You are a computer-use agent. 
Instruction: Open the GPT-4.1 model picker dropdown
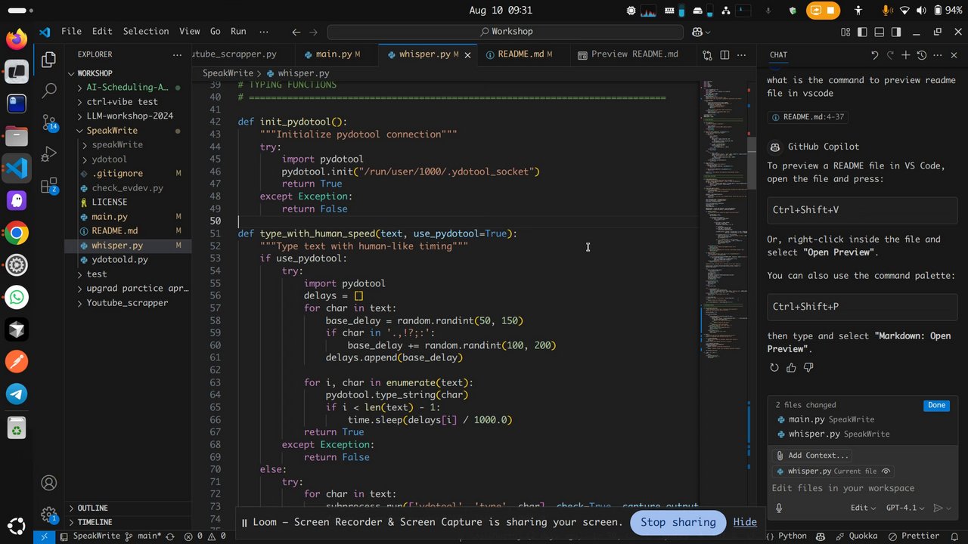[904, 508]
